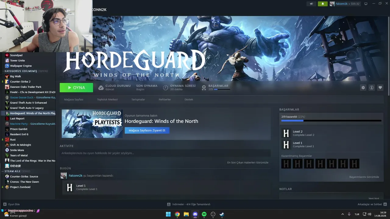Select Grand Theft Auto V Legacy
Viewport: 390px width, 219px height.
[27, 108]
